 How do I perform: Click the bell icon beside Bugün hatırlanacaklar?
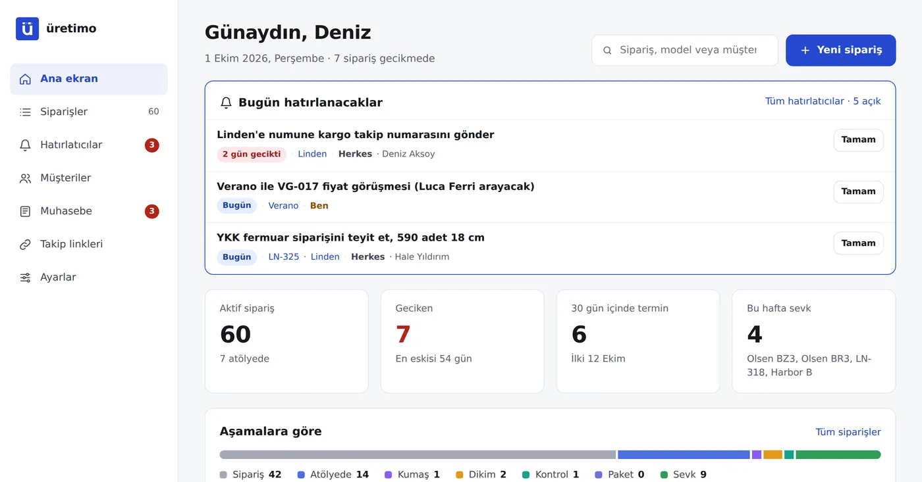(226, 103)
